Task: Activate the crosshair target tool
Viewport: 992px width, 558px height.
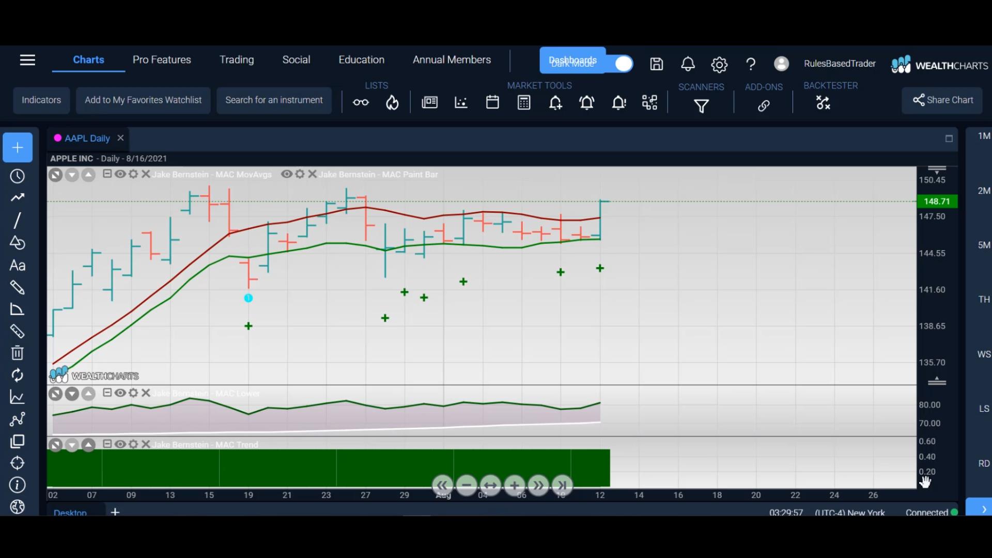Action: 18,463
